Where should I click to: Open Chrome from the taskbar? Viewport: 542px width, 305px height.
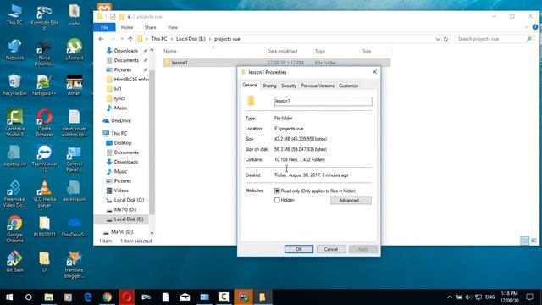[x=108, y=297]
